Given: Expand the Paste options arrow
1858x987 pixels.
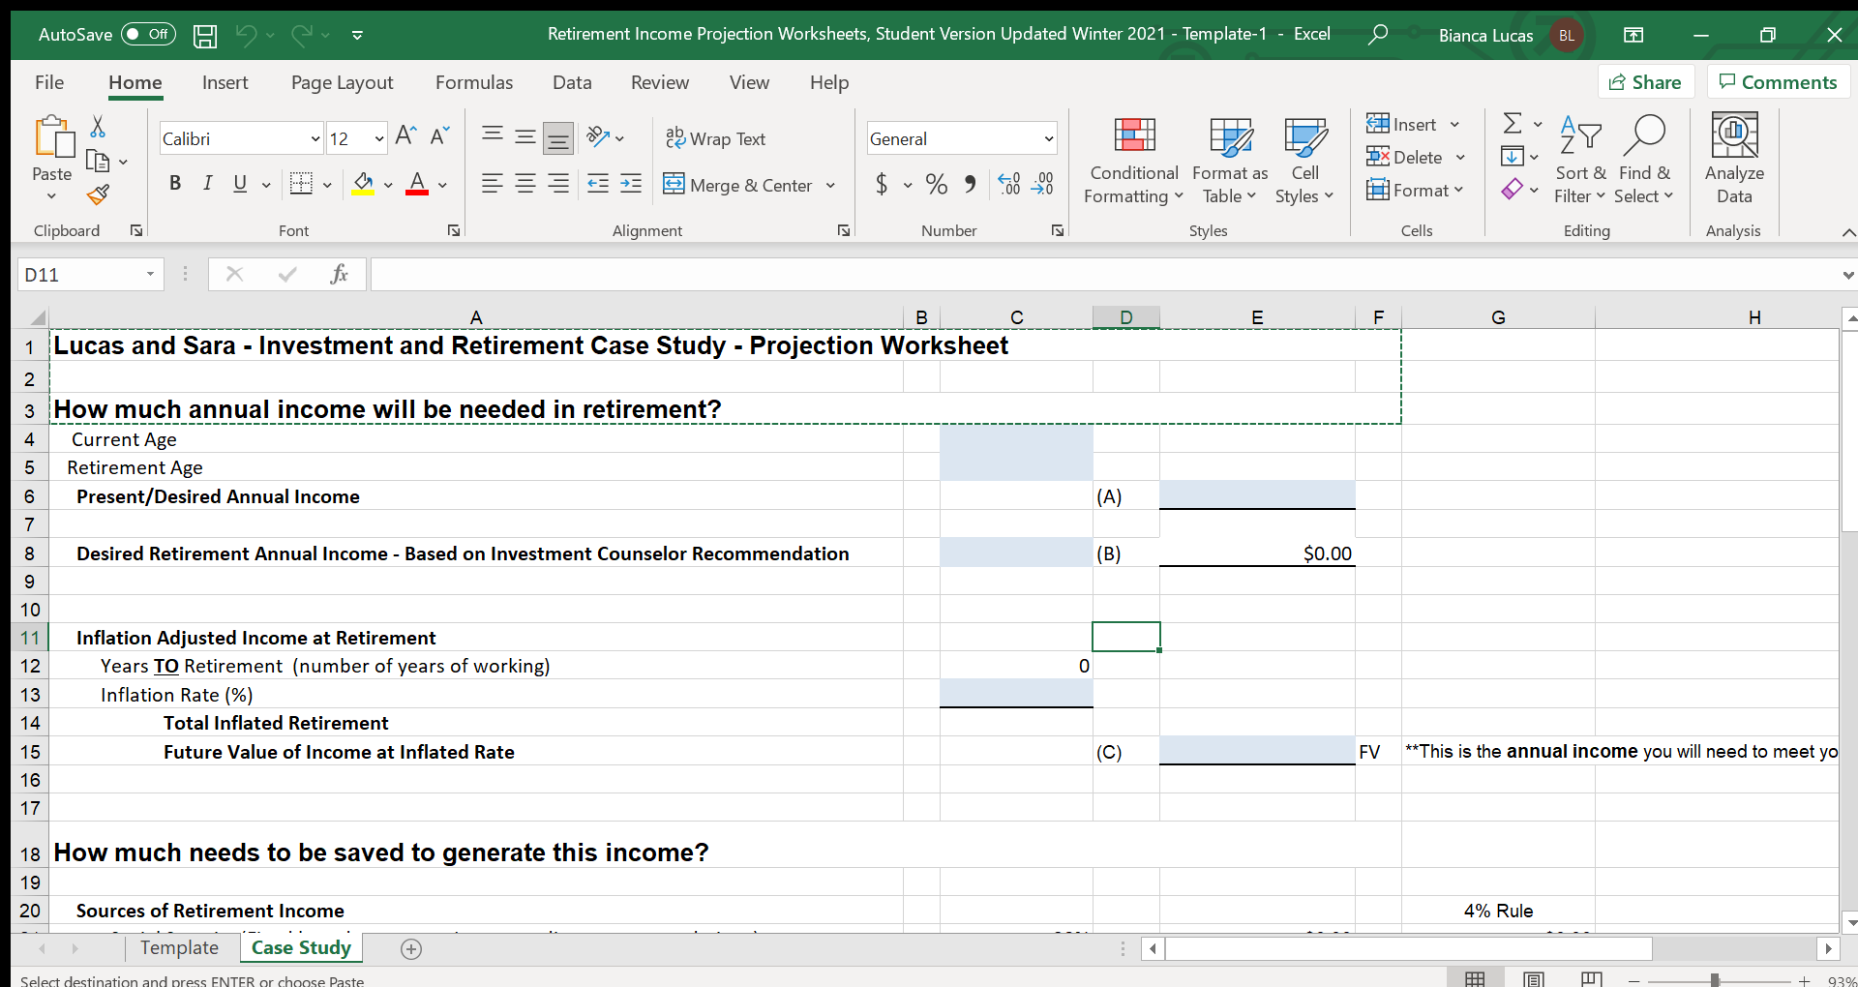Looking at the screenshot, I should pos(52,196).
